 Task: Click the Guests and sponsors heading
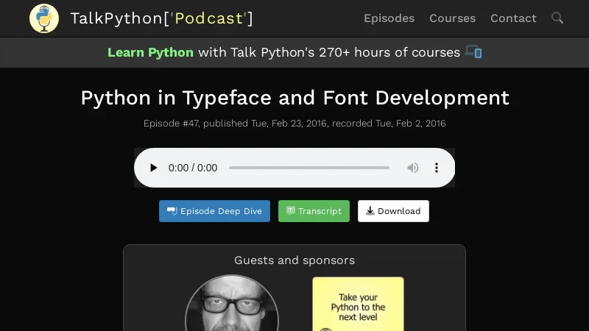point(294,260)
